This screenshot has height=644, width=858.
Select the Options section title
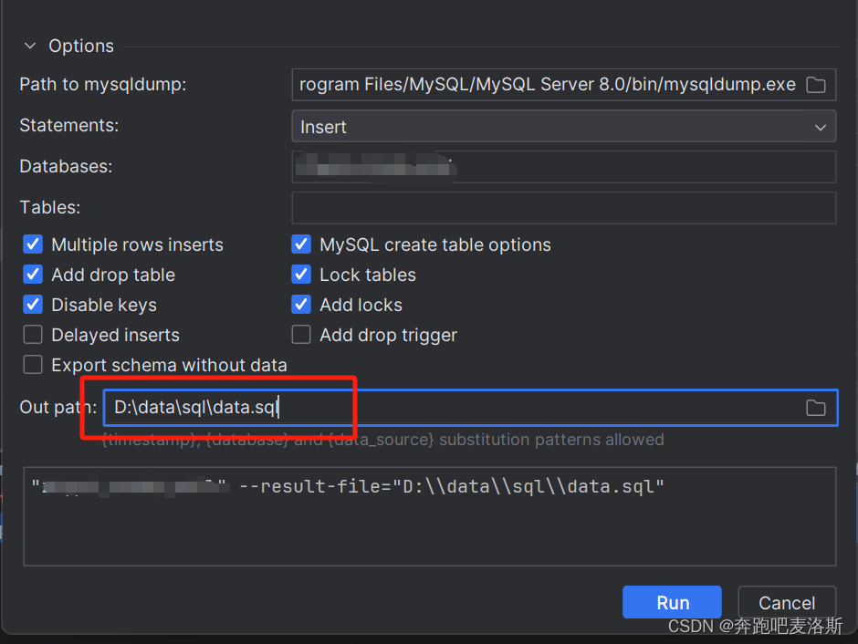point(81,46)
